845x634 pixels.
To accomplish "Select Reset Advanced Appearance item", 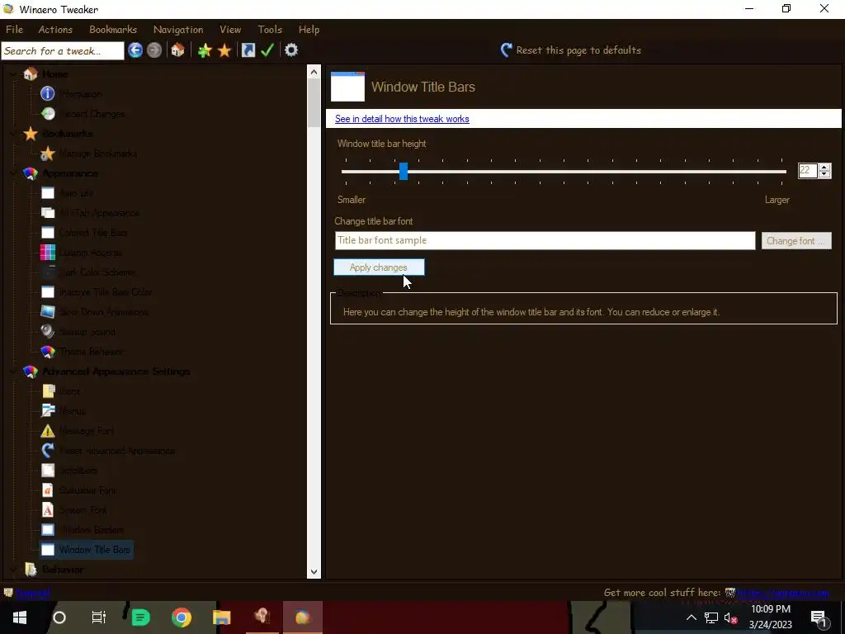I will pyautogui.click(x=117, y=451).
